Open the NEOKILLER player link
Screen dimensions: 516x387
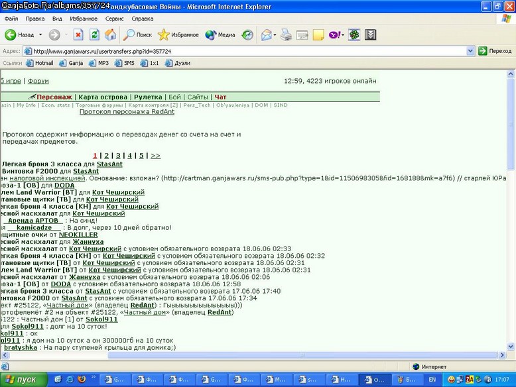click(78, 235)
